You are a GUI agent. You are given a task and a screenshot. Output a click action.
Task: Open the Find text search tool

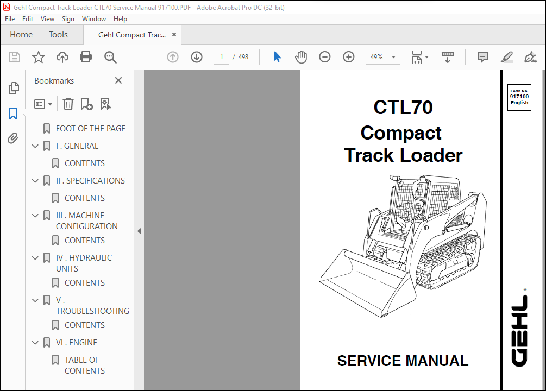click(x=110, y=57)
